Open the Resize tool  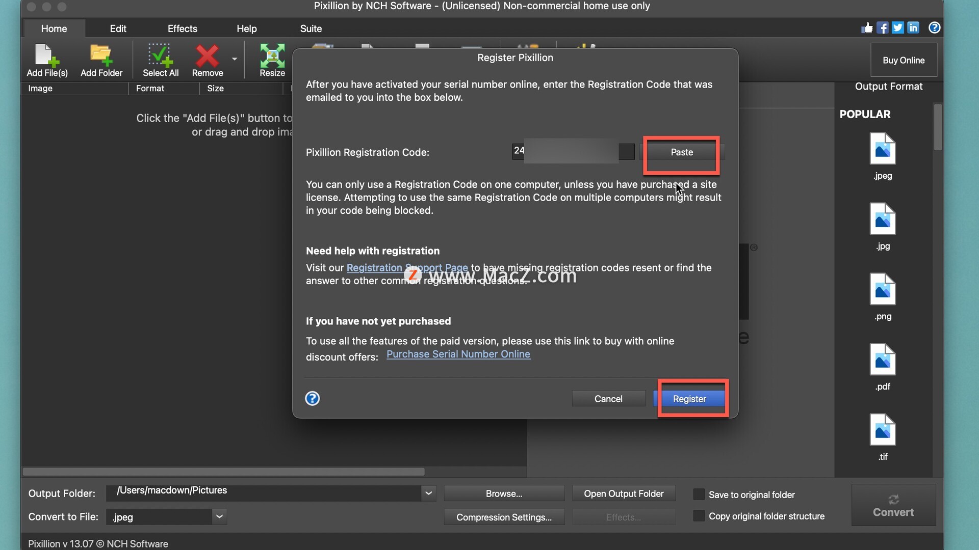[x=272, y=60]
